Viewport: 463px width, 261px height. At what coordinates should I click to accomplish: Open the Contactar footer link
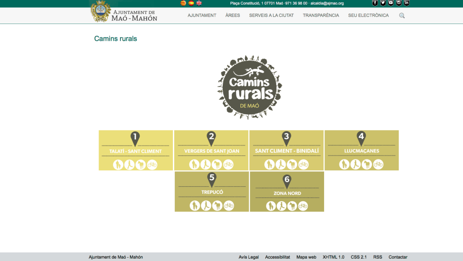tap(398, 257)
